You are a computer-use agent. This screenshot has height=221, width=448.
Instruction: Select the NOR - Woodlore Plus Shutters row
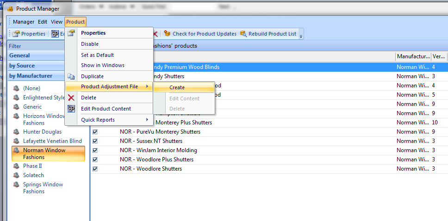(x=268, y=160)
